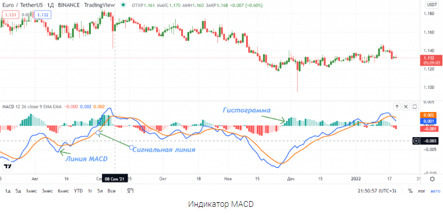Select the Все time range
Screen dimensions: 443x215
click(x=112, y=191)
